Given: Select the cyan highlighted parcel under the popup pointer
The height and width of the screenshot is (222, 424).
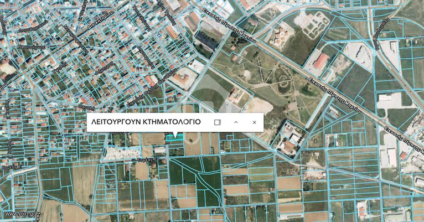Looking at the screenshot, I should (x=175, y=138).
